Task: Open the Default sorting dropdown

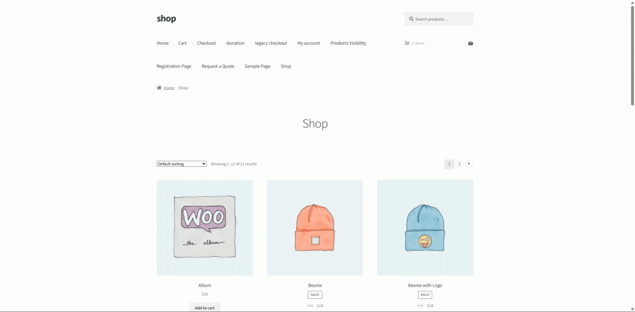Action: tap(182, 164)
